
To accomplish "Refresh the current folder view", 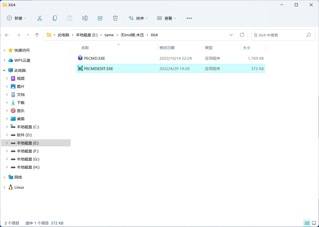I will (x=242, y=35).
